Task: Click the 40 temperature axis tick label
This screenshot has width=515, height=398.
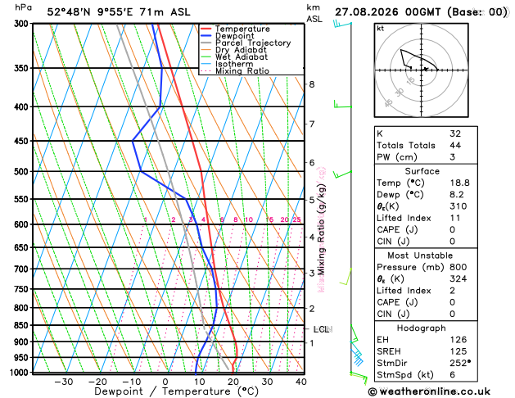Action: [x=300, y=382]
